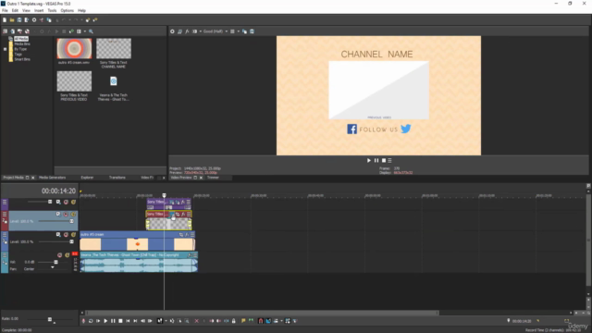Viewport: 592px width, 333px height.
Task: Solo the purple top video track
Action: (73, 202)
